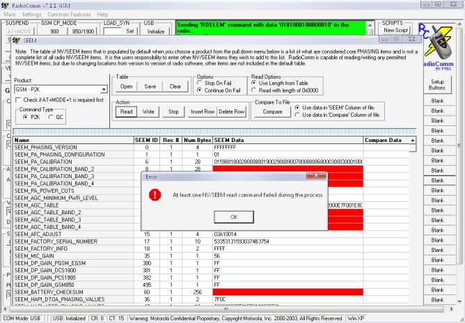Click the USB Initialize button

click(156, 31)
